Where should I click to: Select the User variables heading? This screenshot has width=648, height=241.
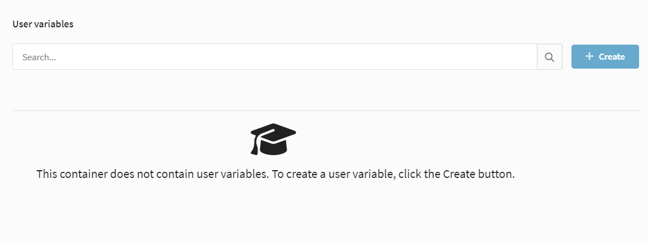point(43,25)
